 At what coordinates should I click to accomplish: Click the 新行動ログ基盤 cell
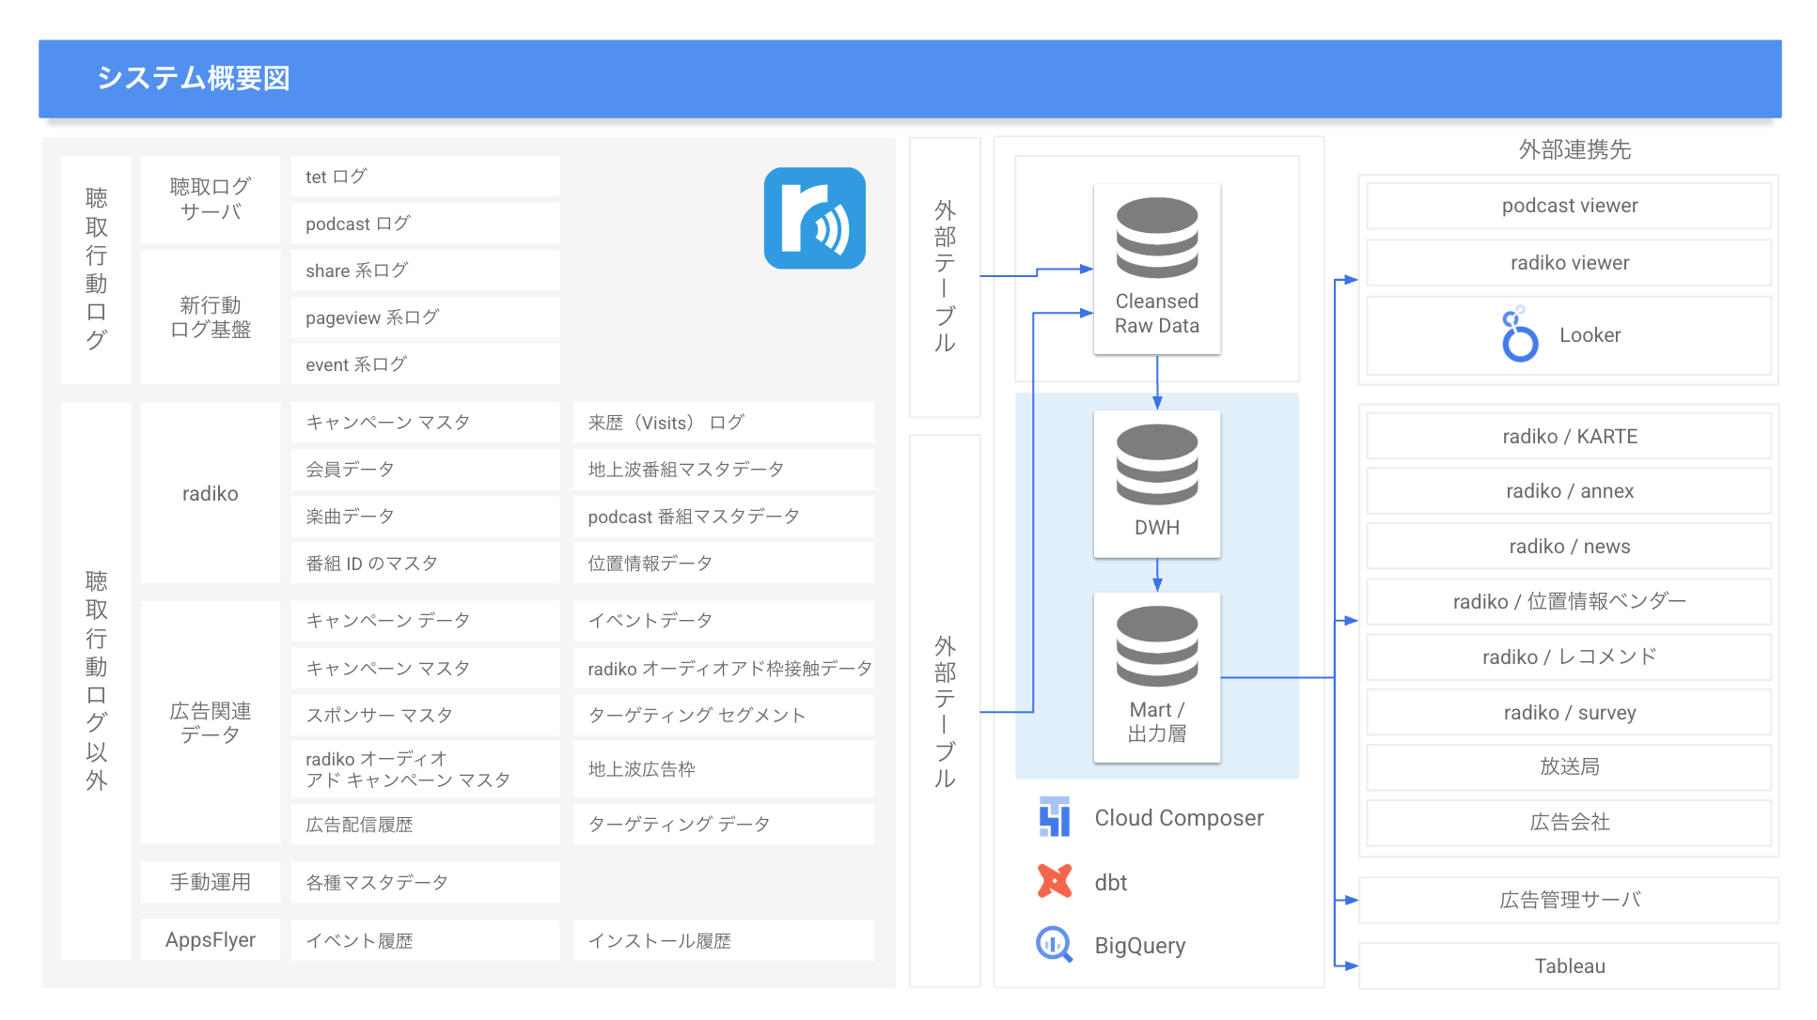click(209, 317)
